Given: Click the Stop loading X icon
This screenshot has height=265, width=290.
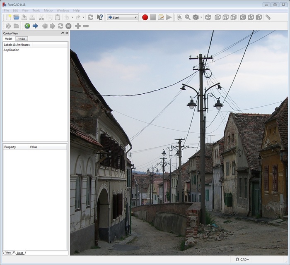Looking at the screenshot, I should point(68,26).
